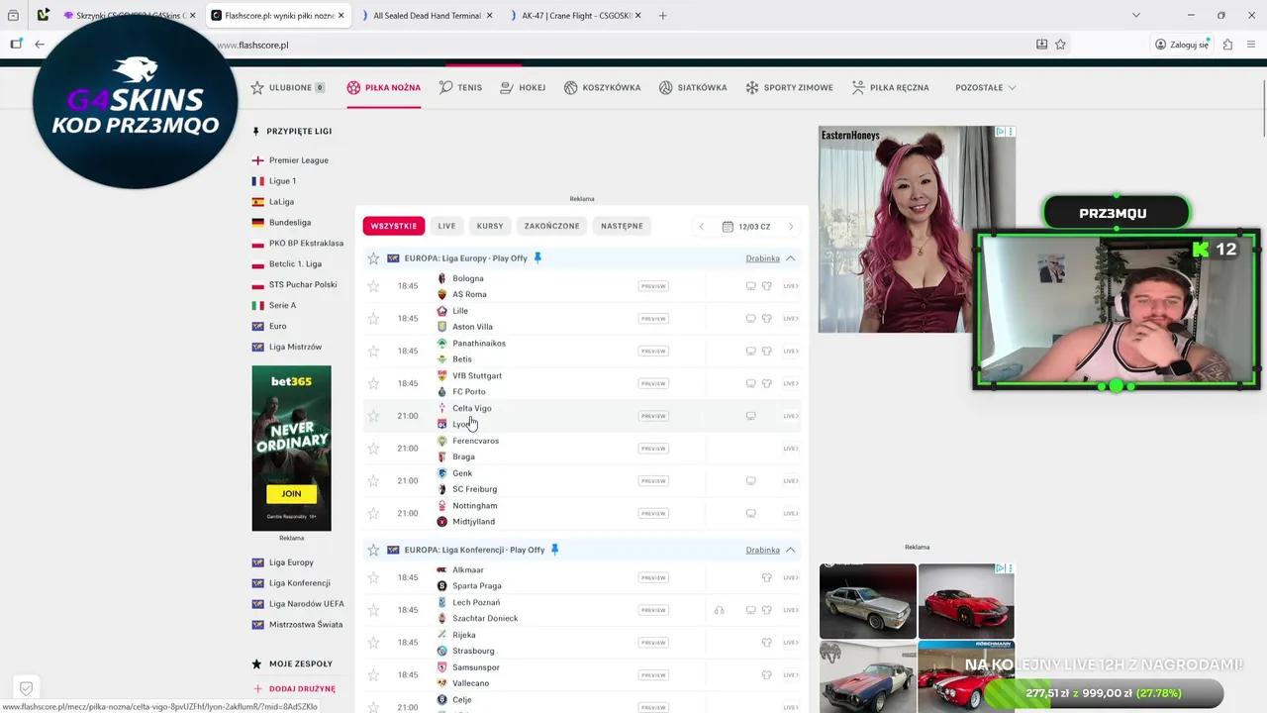Screen dimensions: 1267x713
Task: Open the Ulubione favorites star icon
Action: (257, 88)
